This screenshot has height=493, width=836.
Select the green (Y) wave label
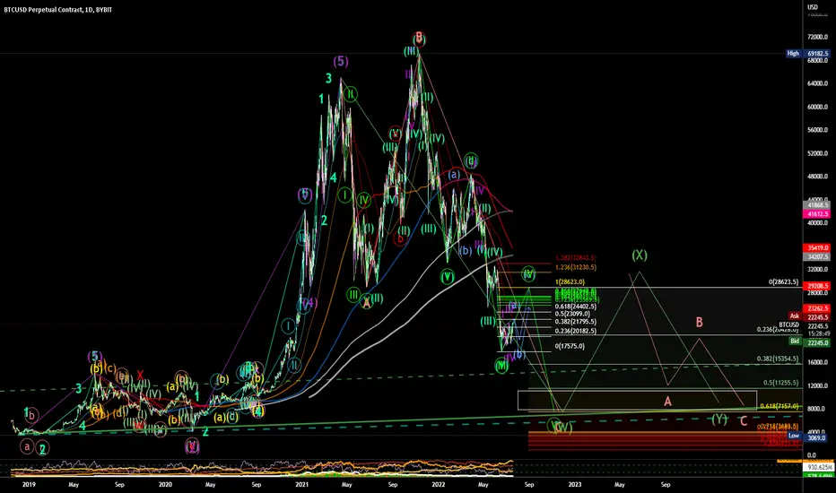pos(719,419)
